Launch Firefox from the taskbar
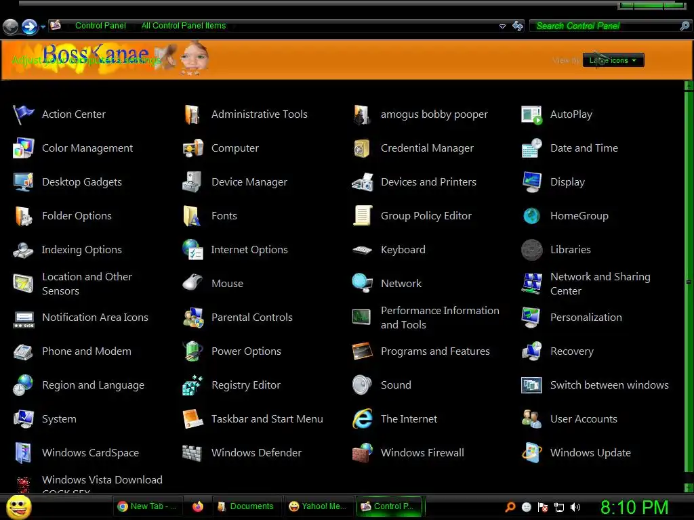 coord(198,506)
